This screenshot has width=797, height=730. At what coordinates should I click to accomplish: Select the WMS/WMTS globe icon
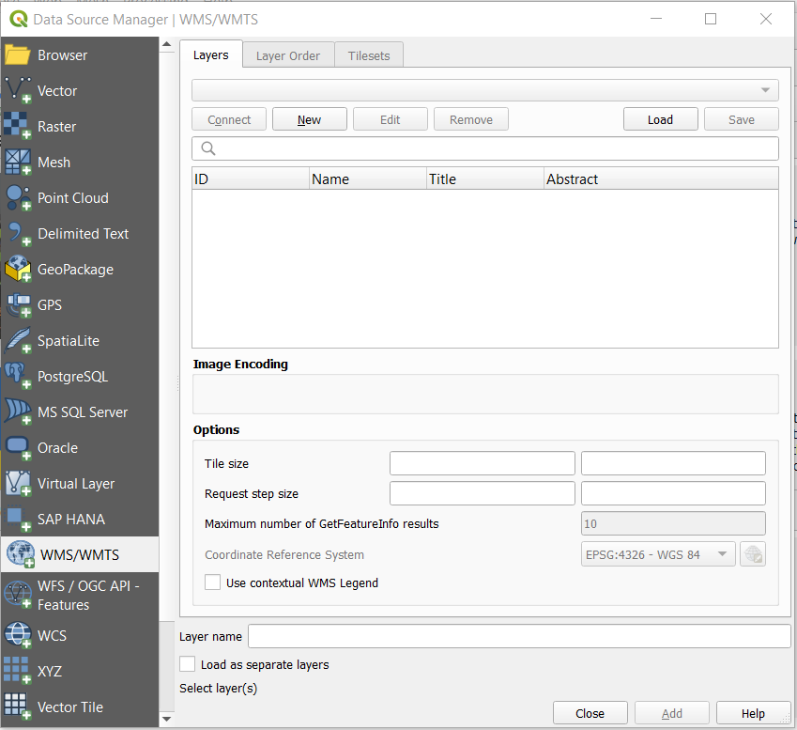click(21, 554)
